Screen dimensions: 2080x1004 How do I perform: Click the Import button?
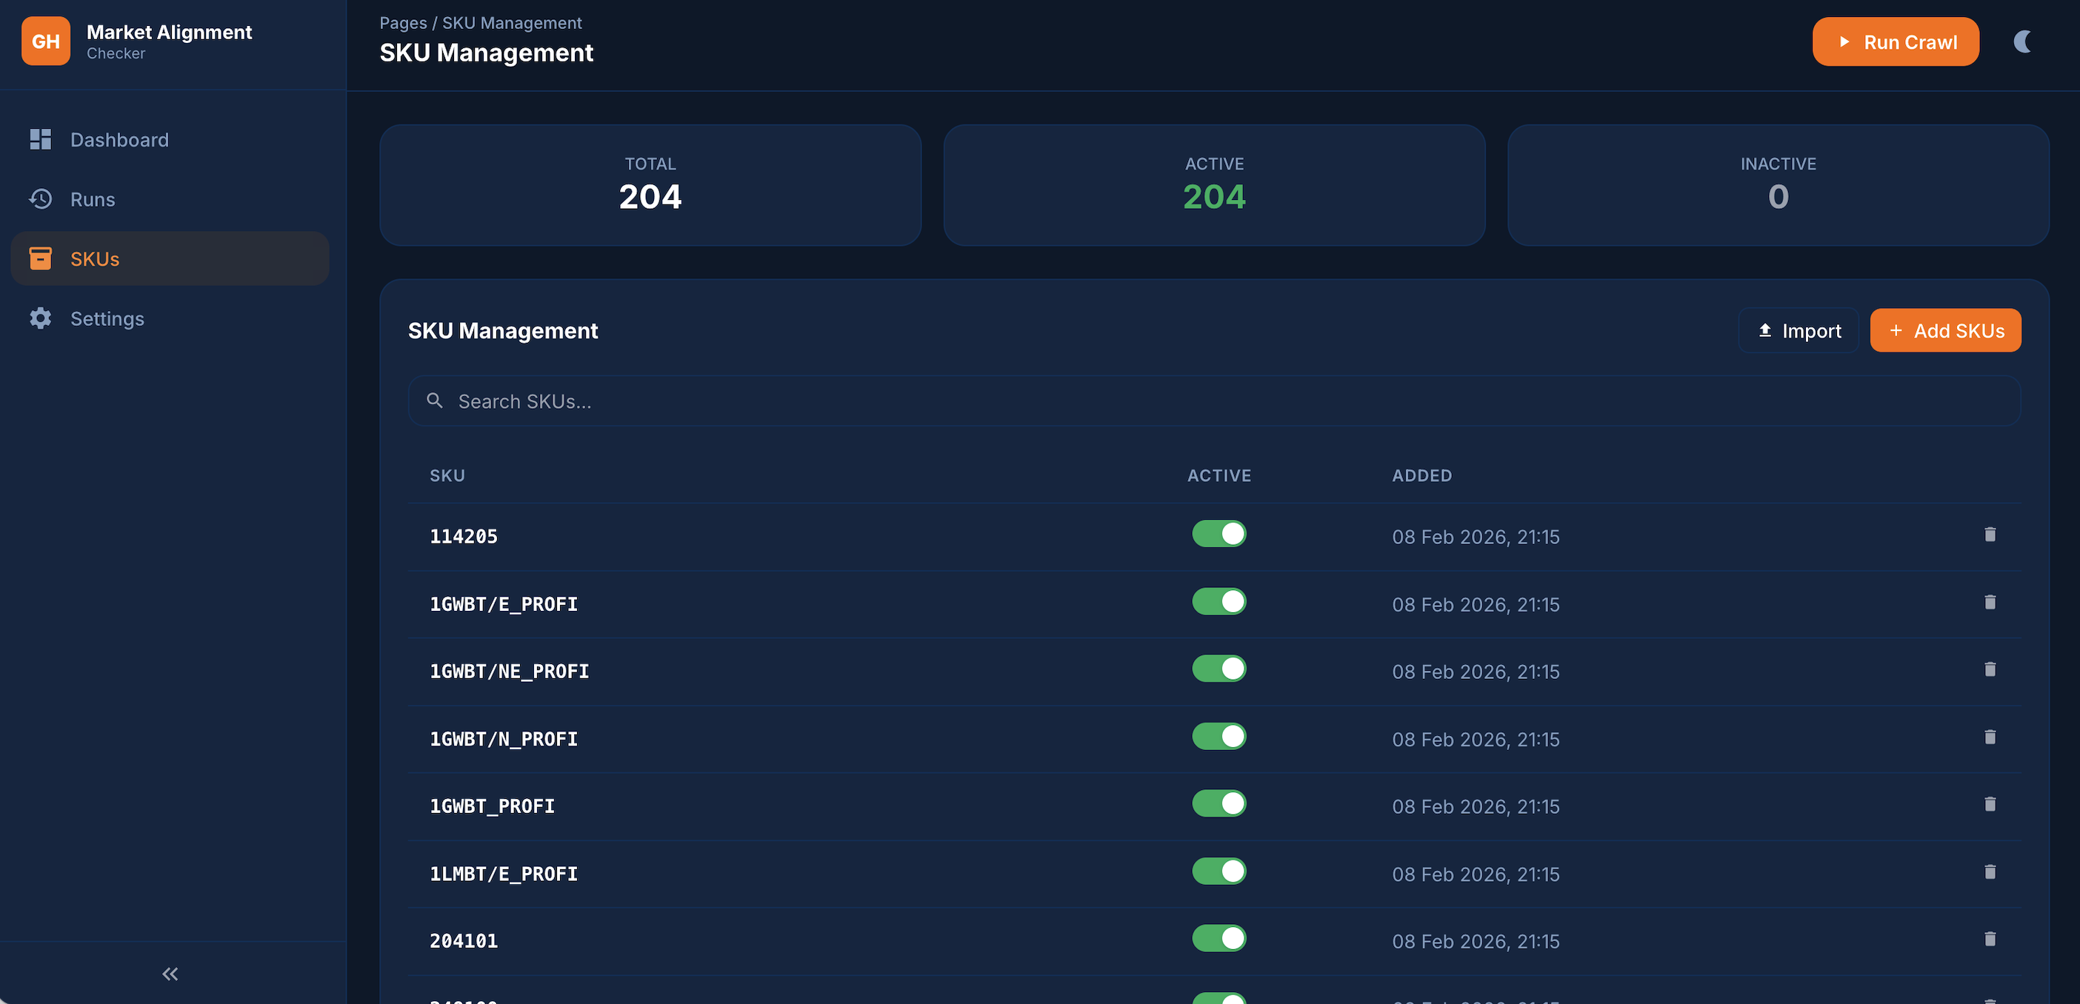coord(1799,331)
